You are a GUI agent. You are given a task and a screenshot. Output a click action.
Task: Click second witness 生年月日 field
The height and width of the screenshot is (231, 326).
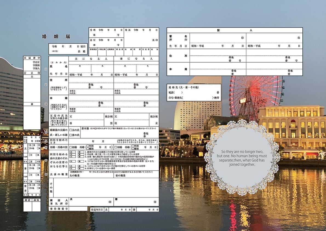click(274, 46)
